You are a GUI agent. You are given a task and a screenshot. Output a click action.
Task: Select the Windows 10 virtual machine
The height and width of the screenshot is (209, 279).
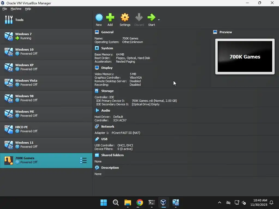(46, 52)
